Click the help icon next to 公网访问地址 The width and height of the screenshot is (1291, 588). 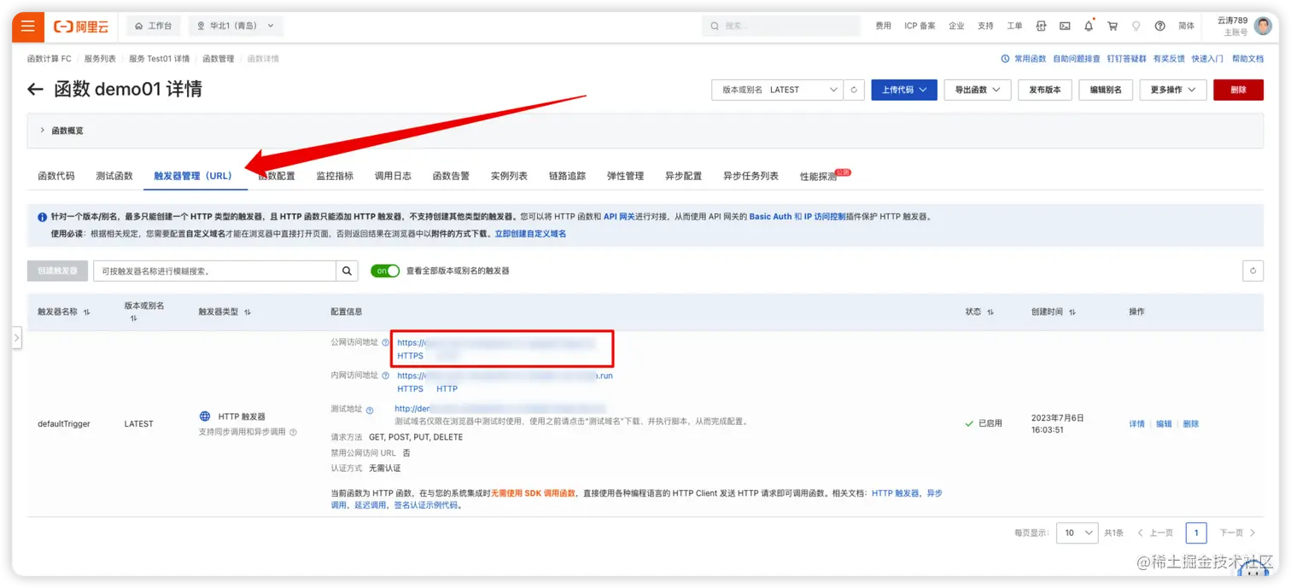tap(385, 342)
